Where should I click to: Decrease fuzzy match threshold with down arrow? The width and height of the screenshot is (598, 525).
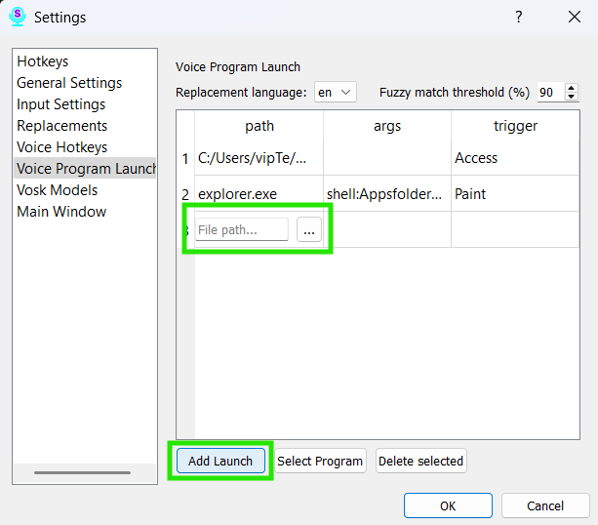point(571,97)
